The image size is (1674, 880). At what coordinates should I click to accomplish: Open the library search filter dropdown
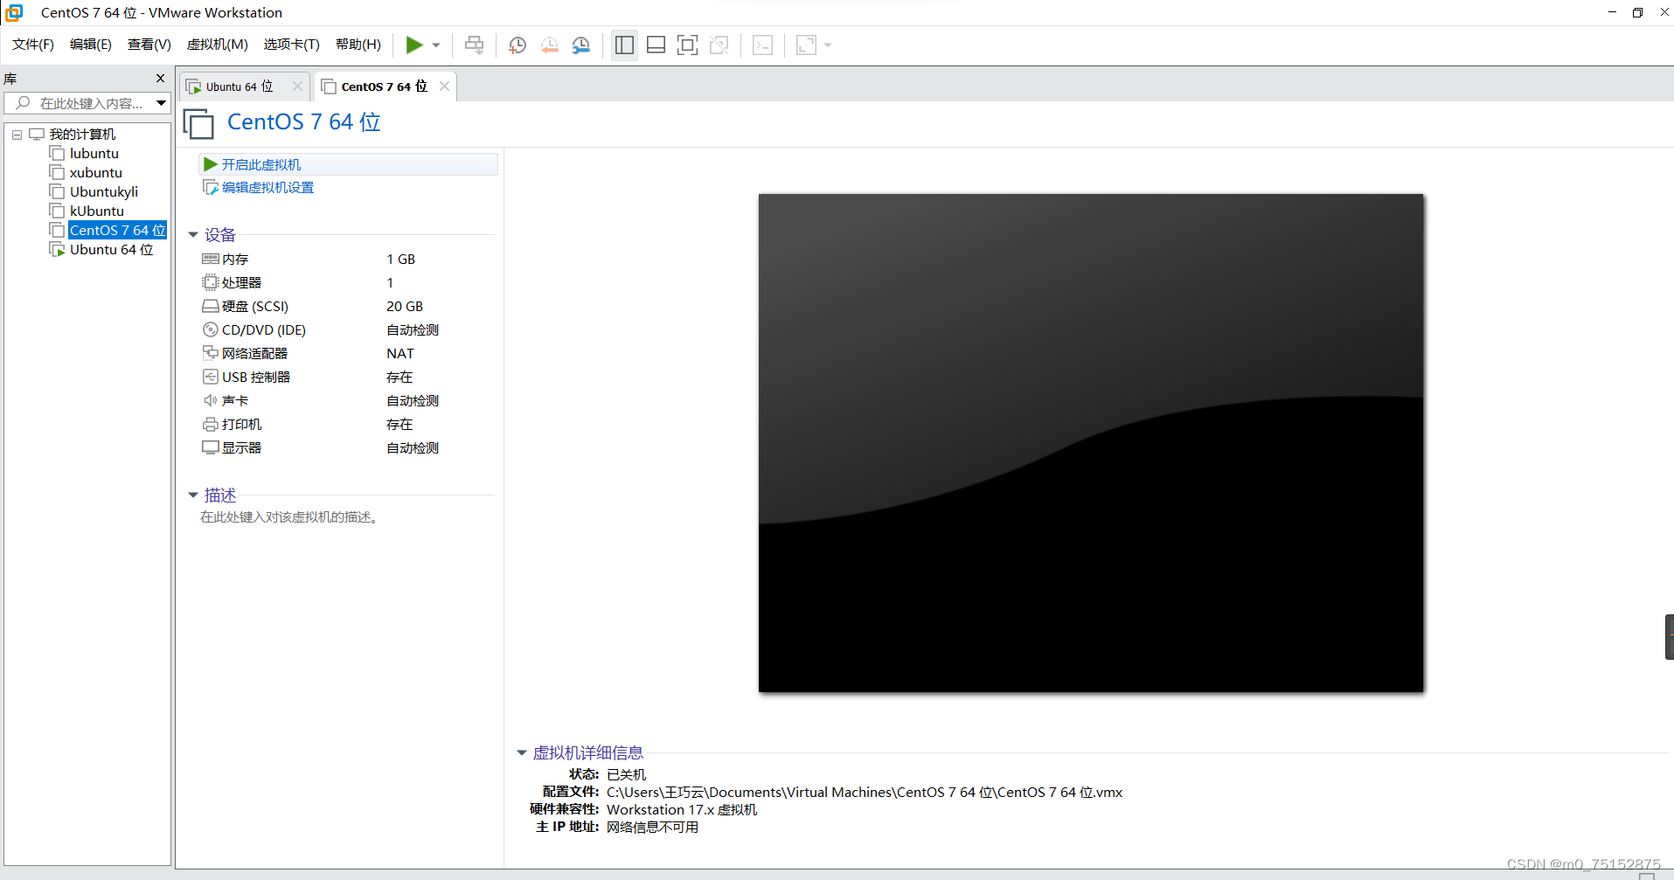point(161,103)
